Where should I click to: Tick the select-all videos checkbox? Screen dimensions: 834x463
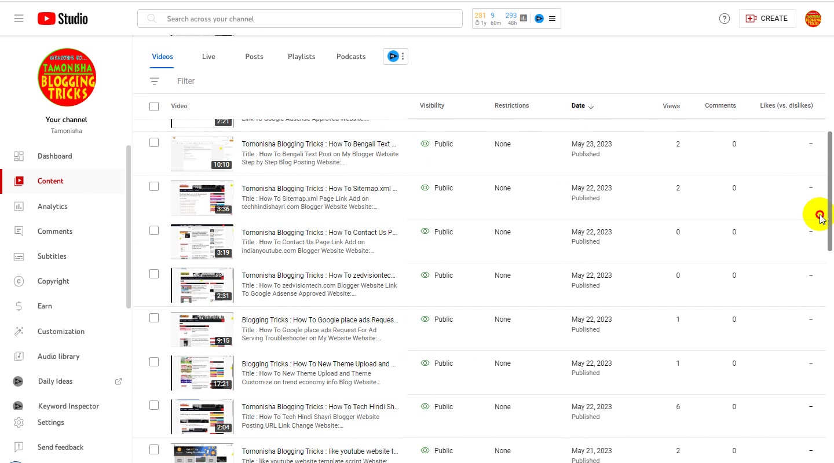point(153,106)
